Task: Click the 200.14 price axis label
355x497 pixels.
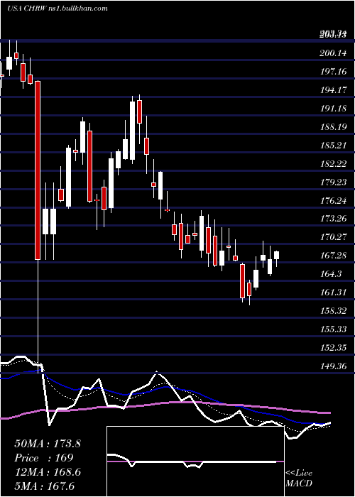Action: click(x=333, y=53)
